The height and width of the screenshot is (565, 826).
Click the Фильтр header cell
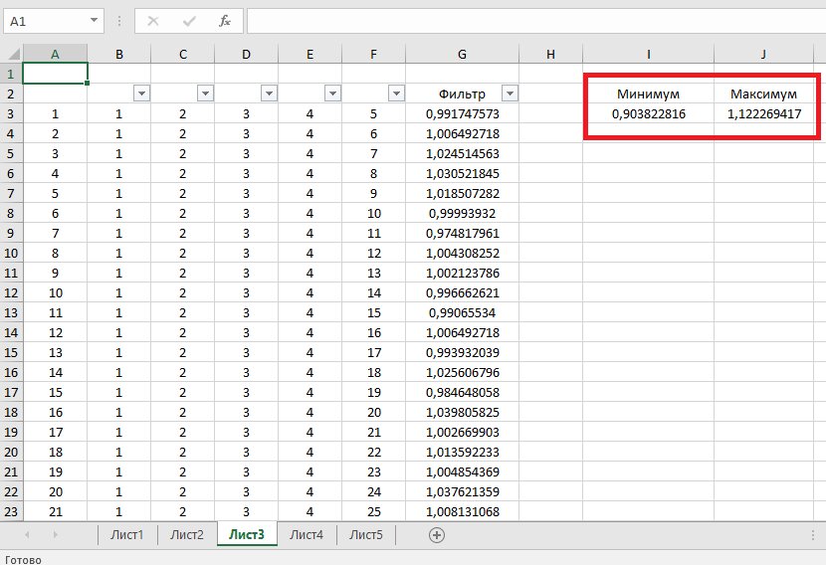462,94
